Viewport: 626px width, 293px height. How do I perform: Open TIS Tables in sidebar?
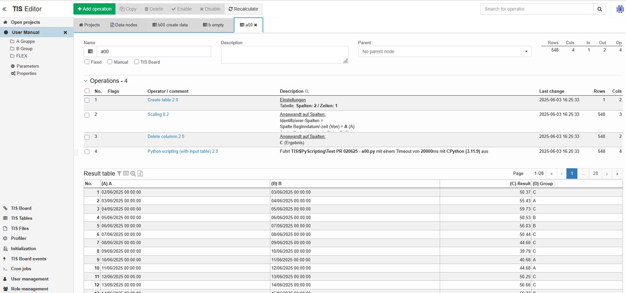[21, 218]
